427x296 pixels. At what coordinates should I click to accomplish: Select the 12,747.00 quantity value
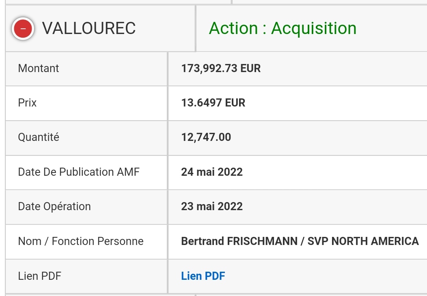(x=206, y=137)
